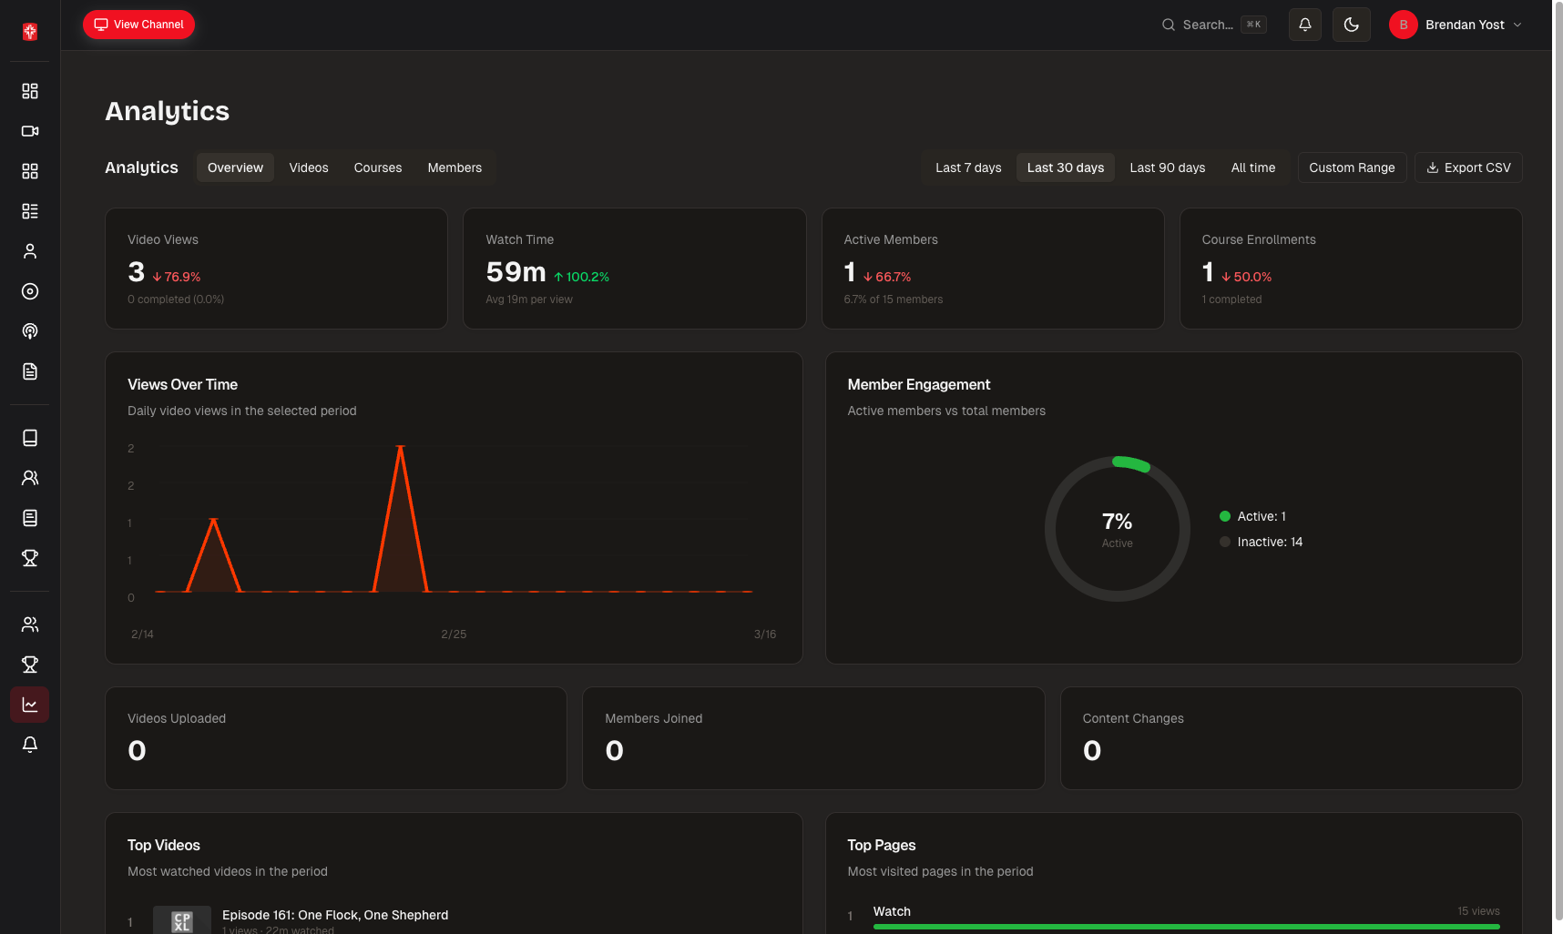Click the red logo at top-left
Screen dimensions: 1563x934
pos(30,32)
